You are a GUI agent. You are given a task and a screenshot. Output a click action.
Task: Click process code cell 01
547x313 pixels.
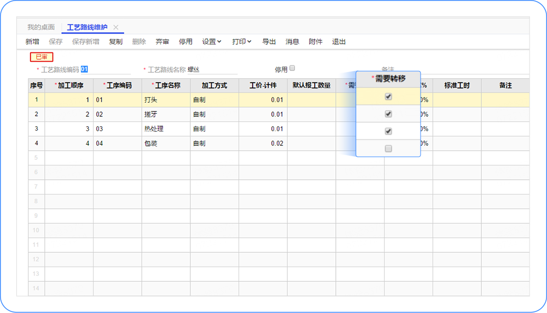tap(118, 100)
